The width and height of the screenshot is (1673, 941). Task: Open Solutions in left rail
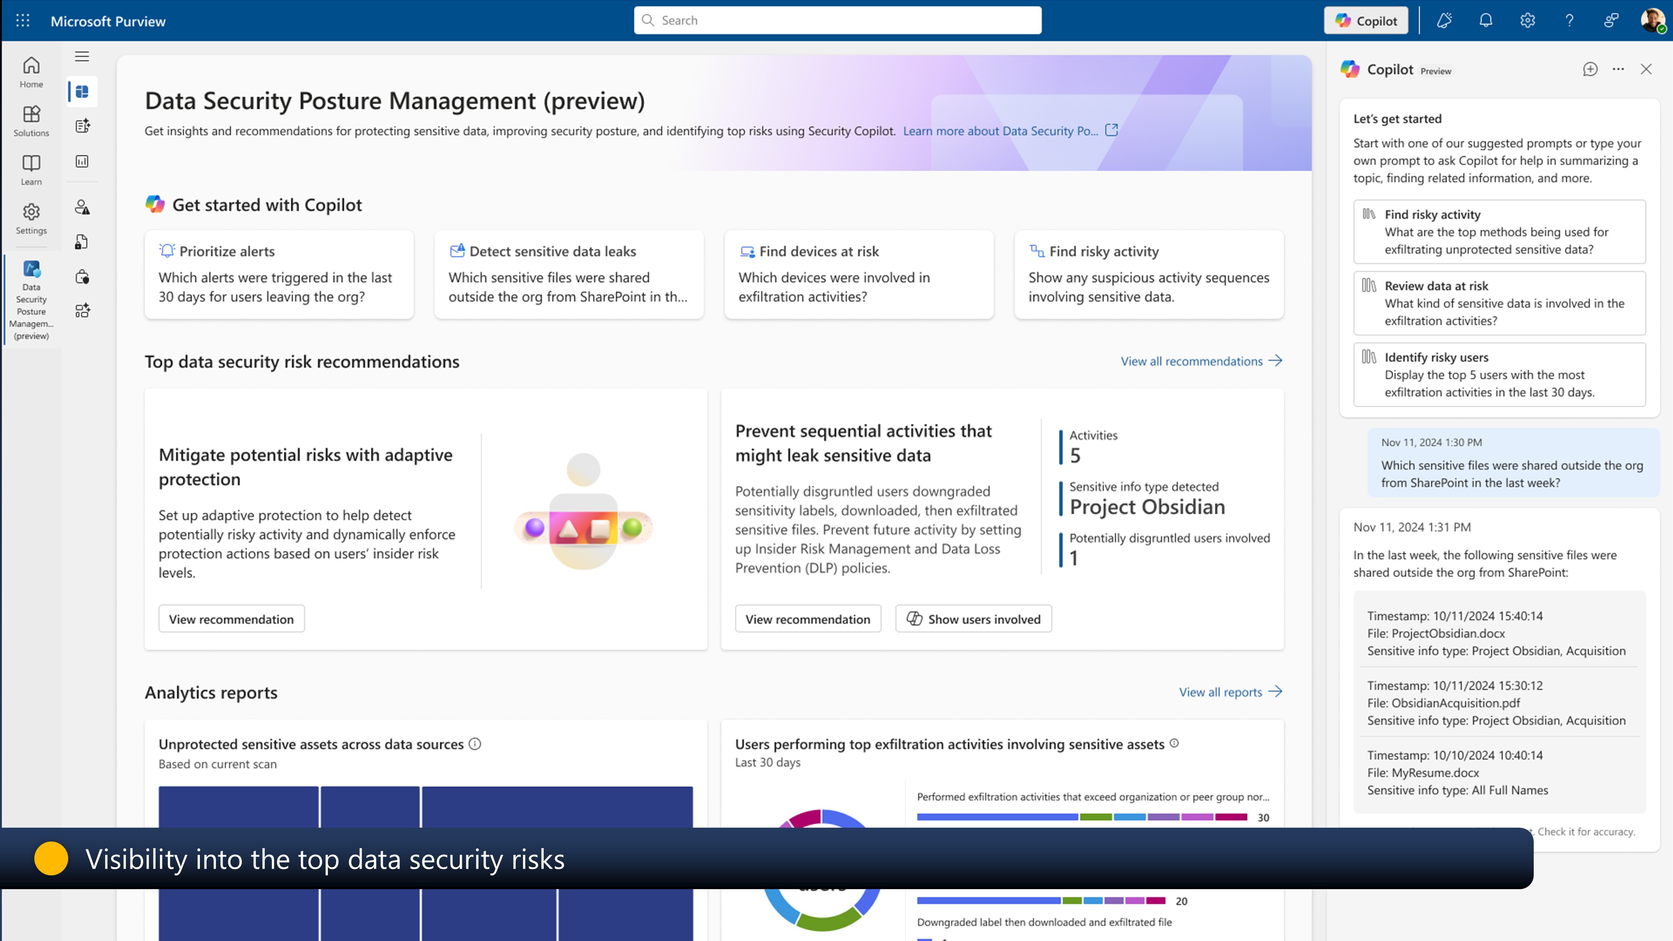pos(31,121)
